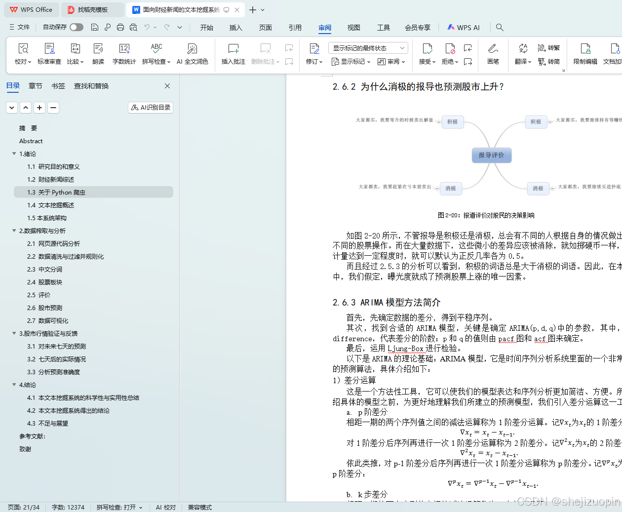Go to 3.2 七天后的实际情况 in outline
The height and width of the screenshot is (512, 622).
56,359
